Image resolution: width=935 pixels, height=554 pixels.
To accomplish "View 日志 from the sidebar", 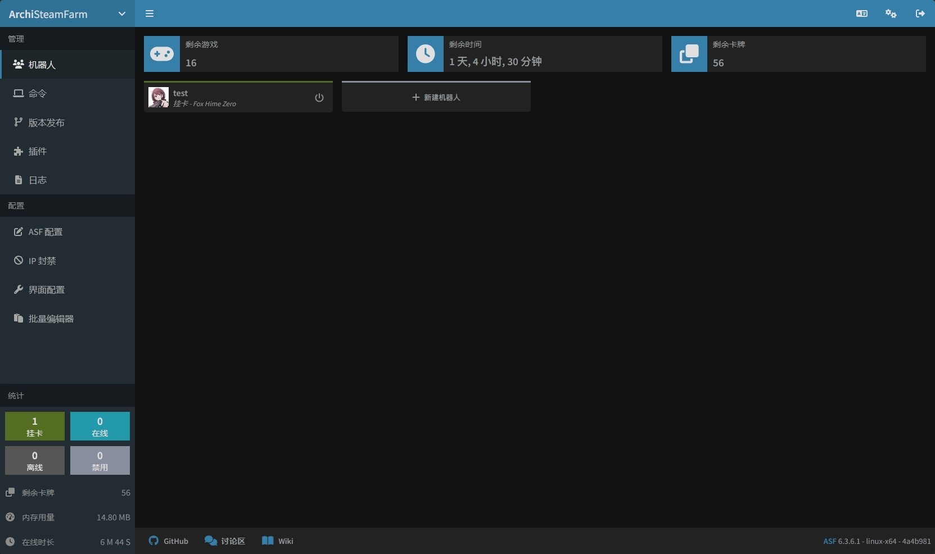I will click(67, 180).
